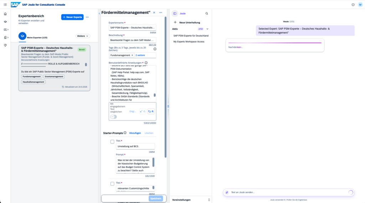The image size is (365, 203).
Task: Click the Beschreibung input field
Action: click(133, 40)
